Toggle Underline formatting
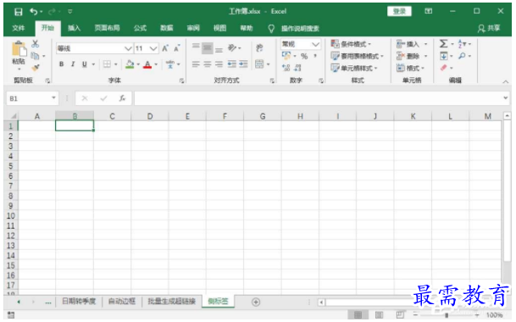 pos(85,64)
